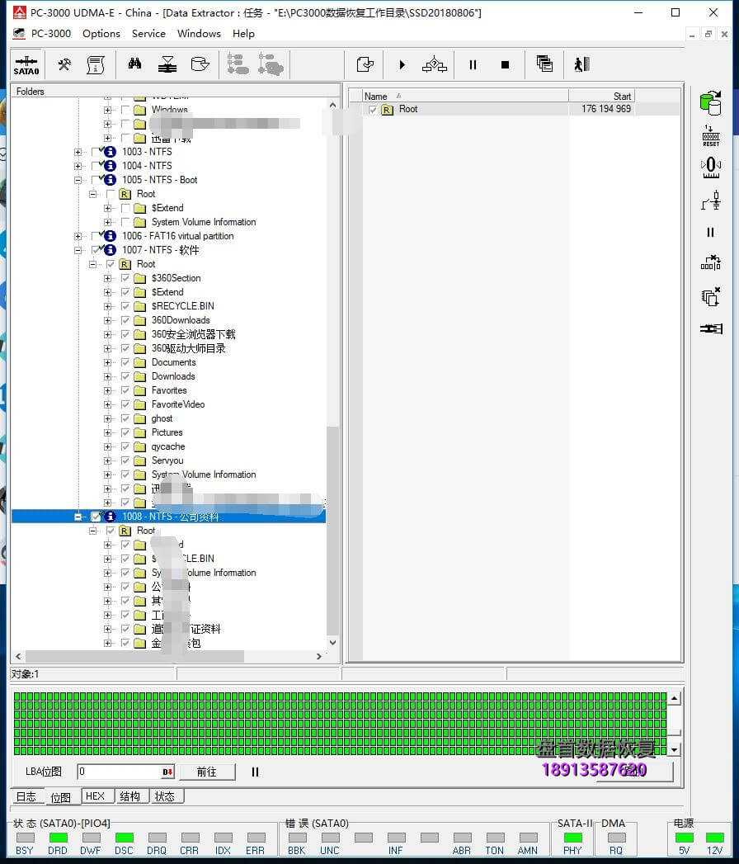The width and height of the screenshot is (739, 864).
Task: Click the SATA0 port selector icon
Action: [26, 64]
